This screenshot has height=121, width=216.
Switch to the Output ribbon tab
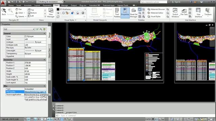(74, 5)
